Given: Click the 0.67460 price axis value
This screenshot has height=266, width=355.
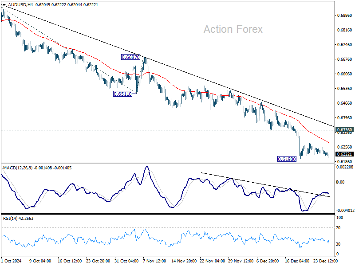Looking at the screenshot, I should click(345, 45).
